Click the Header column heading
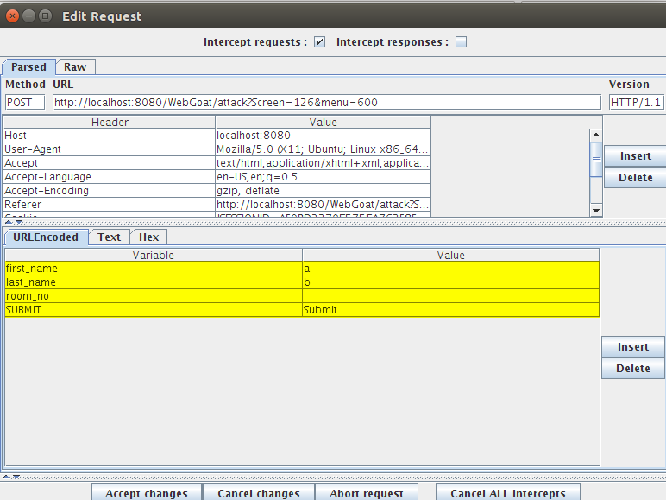This screenshot has width=666, height=500. coord(110,123)
